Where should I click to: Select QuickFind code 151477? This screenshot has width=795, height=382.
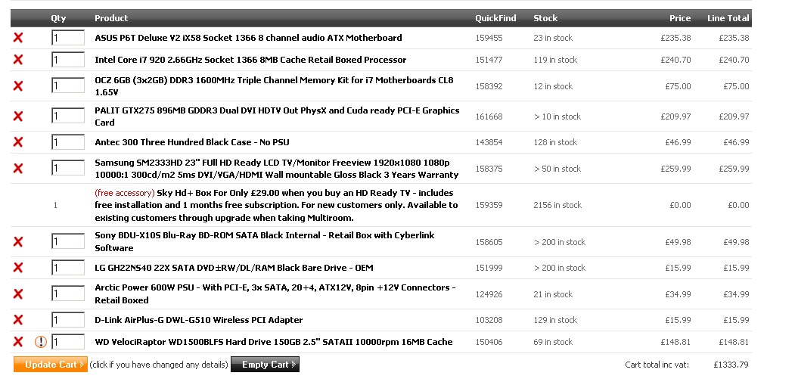489,60
